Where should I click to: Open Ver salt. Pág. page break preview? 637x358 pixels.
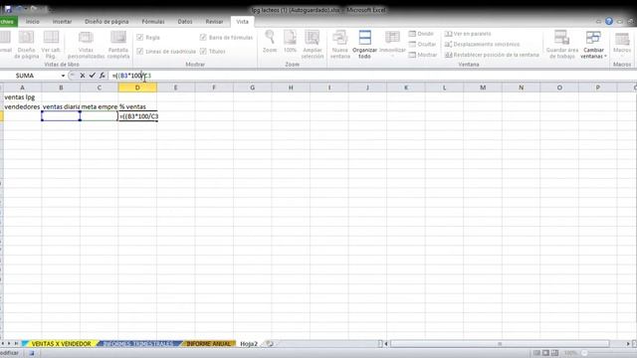(51, 44)
